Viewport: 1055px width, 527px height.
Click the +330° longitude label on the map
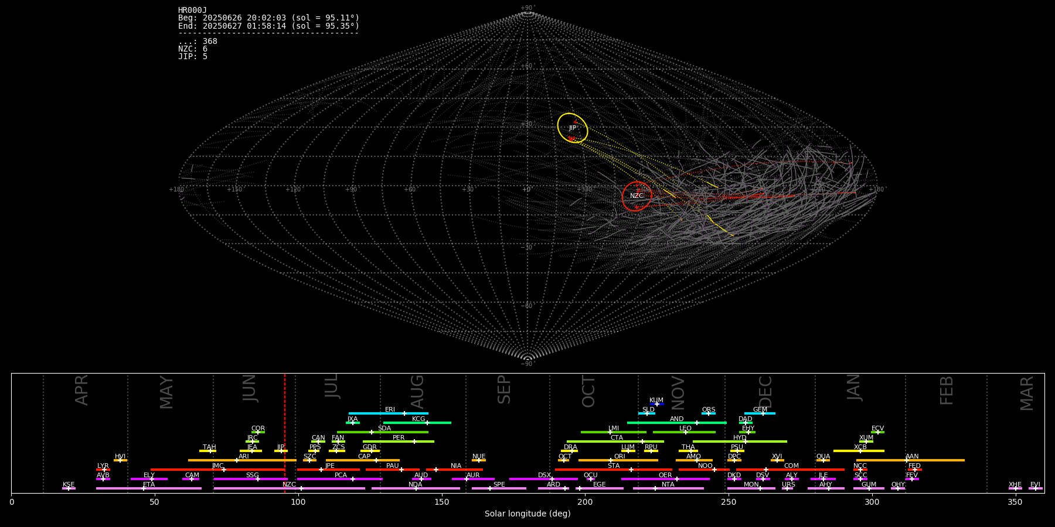(x=584, y=189)
